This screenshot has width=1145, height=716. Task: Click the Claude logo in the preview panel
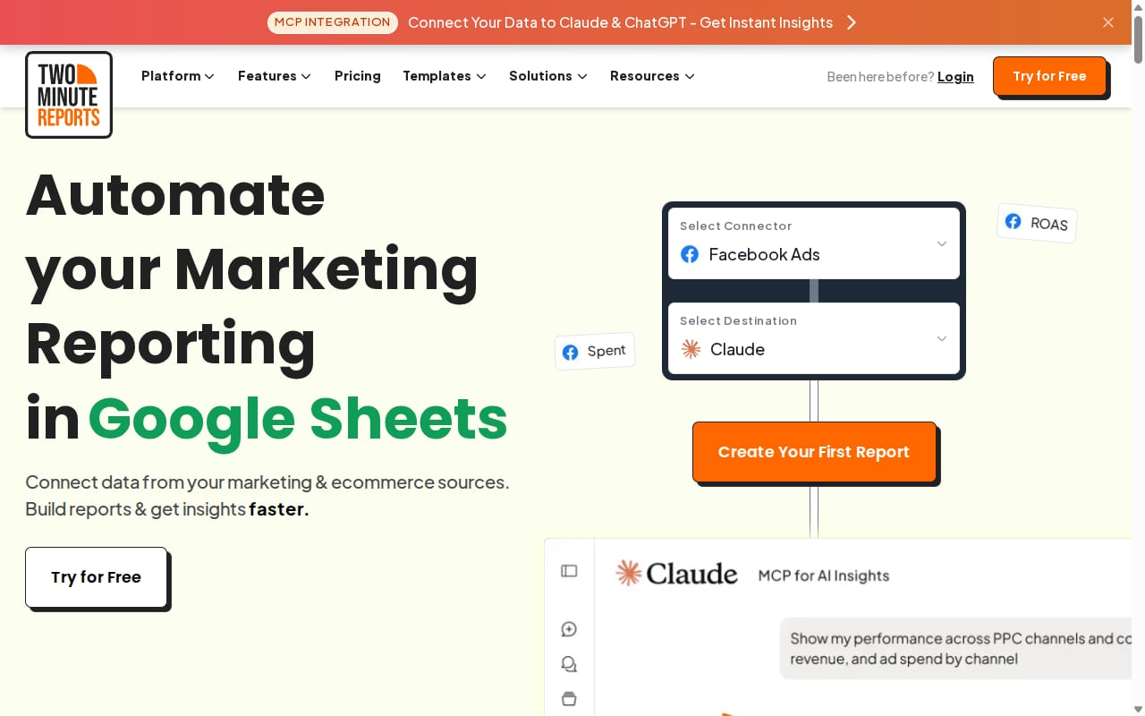[676, 574]
